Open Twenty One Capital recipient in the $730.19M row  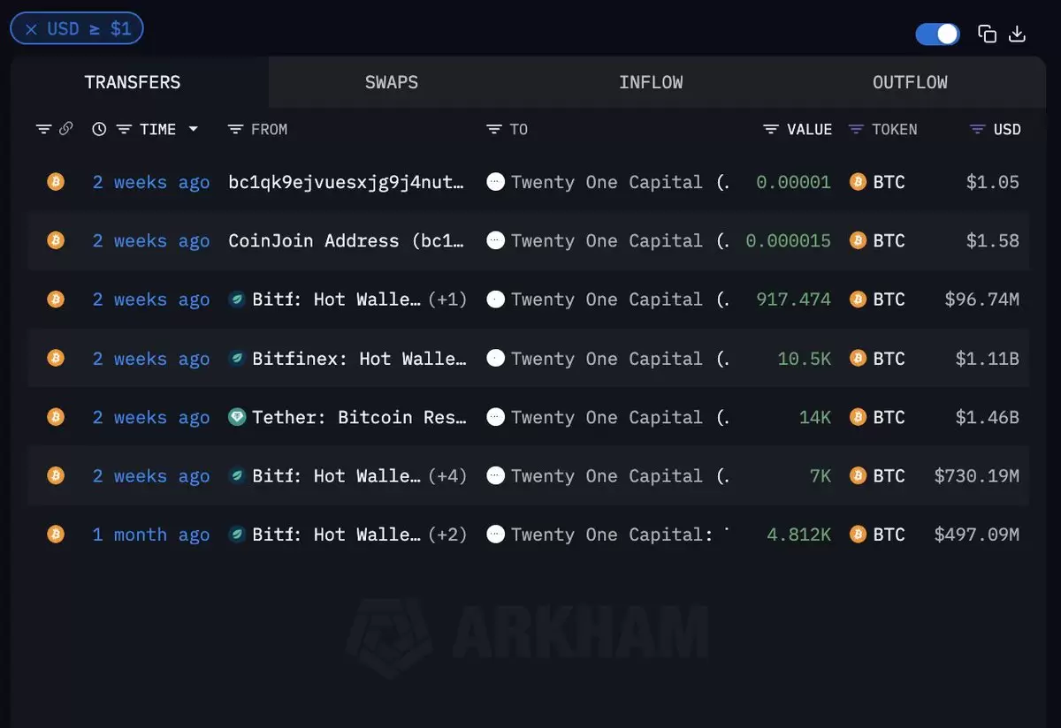tap(620, 475)
